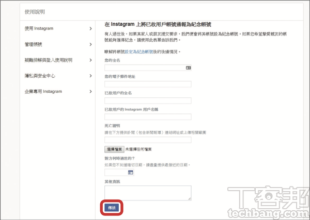Expand chevron next to 管理帳號
Image resolution: width=310 pixels, height=220 pixels.
point(90,44)
